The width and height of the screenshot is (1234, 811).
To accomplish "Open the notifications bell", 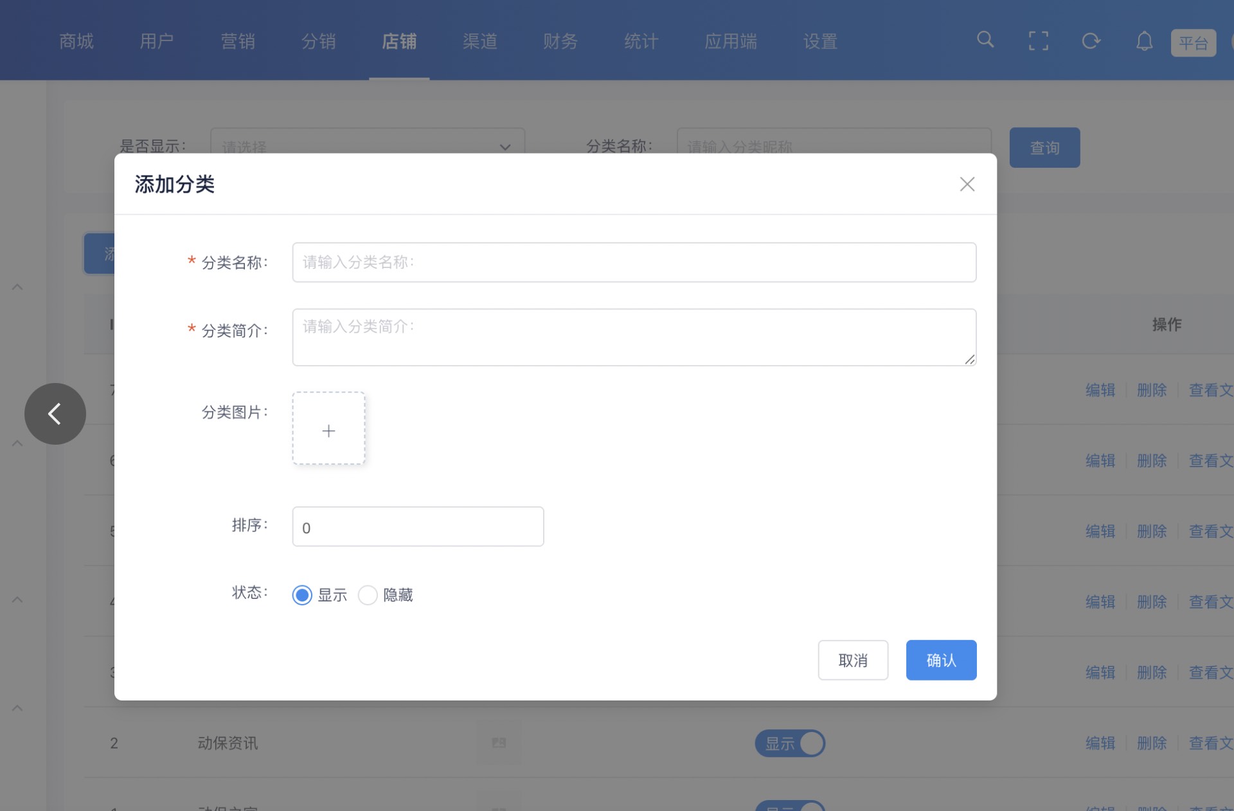I will click(x=1144, y=41).
